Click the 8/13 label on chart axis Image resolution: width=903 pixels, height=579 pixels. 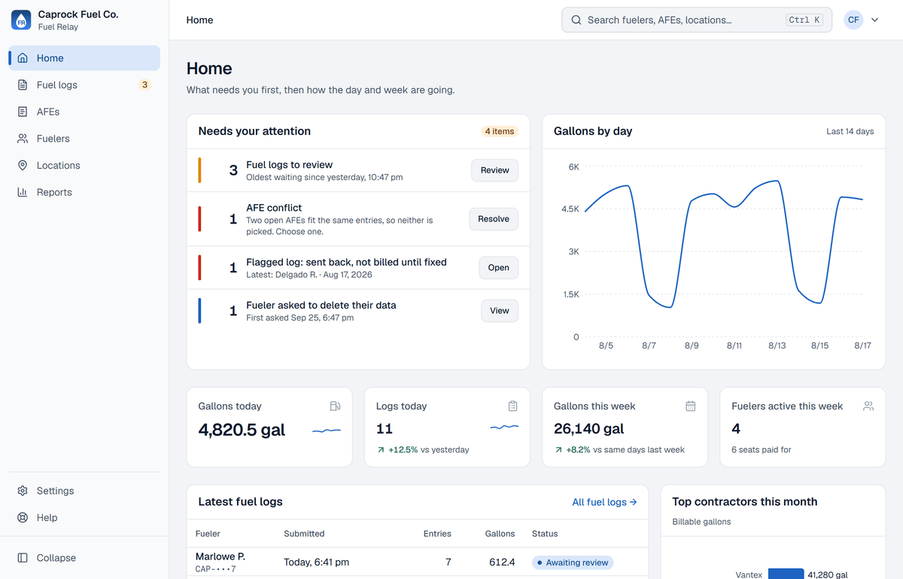pos(777,346)
